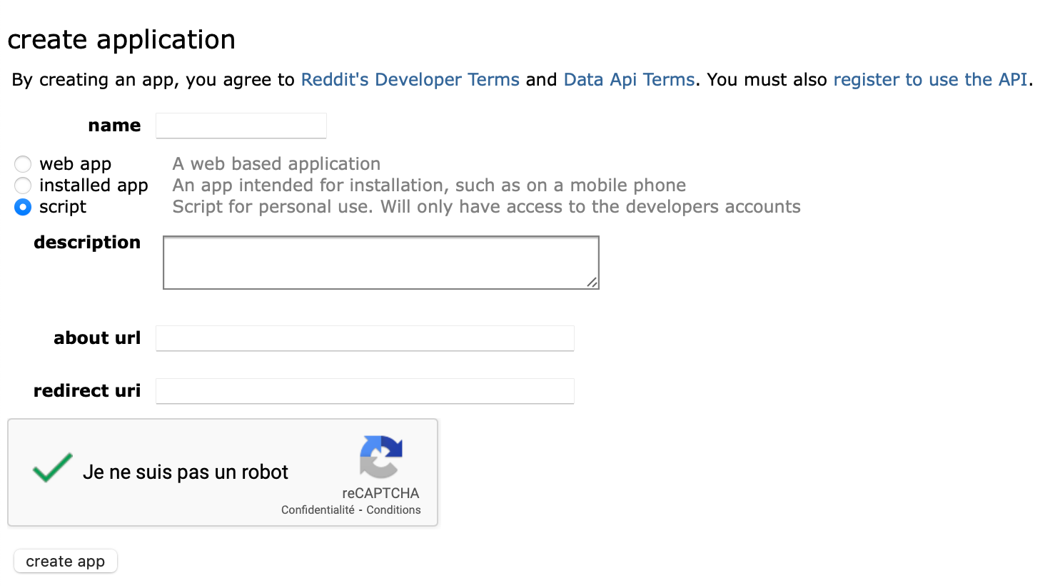This screenshot has width=1045, height=588.
Task: Click inside the description text area
Action: (380, 262)
